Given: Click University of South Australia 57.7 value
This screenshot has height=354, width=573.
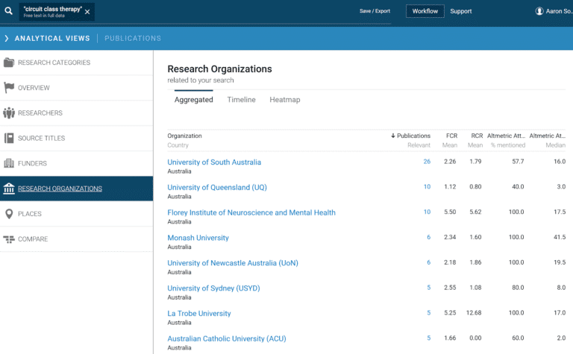Looking at the screenshot, I should 518,161.
